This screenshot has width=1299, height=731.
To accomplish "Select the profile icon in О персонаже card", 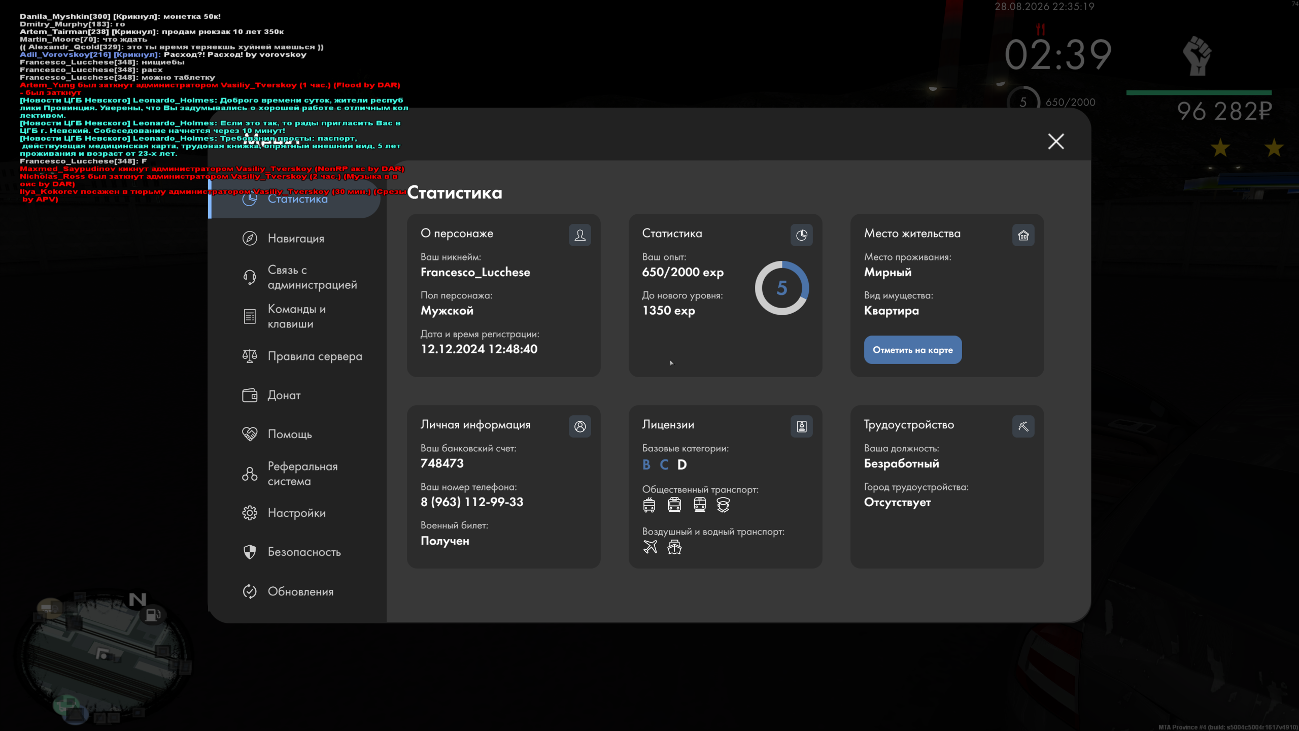I will tap(580, 235).
